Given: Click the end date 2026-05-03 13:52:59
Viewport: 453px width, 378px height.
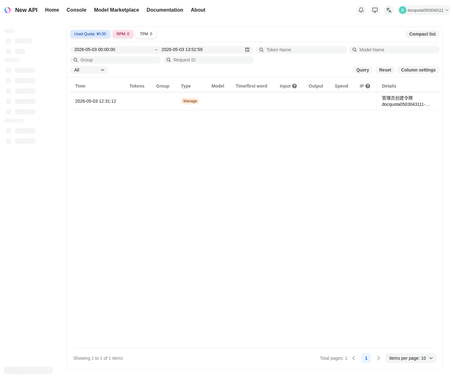Looking at the screenshot, I should coord(182,49).
